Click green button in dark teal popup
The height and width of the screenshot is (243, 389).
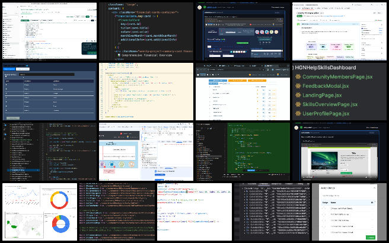pos(91,53)
